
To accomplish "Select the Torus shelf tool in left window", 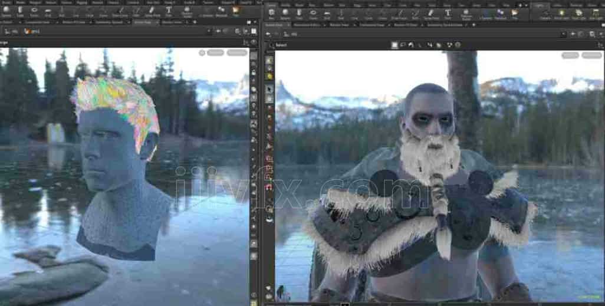I will (34, 12).
